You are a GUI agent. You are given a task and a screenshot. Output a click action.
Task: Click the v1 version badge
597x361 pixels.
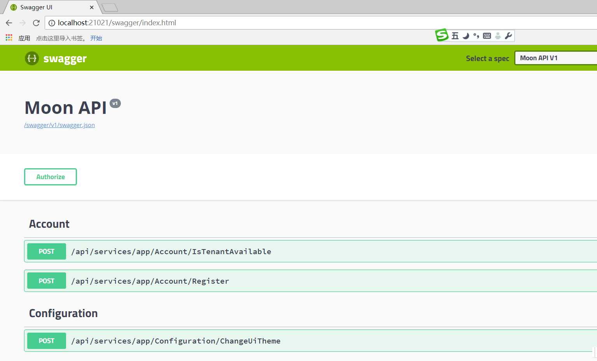tap(115, 103)
